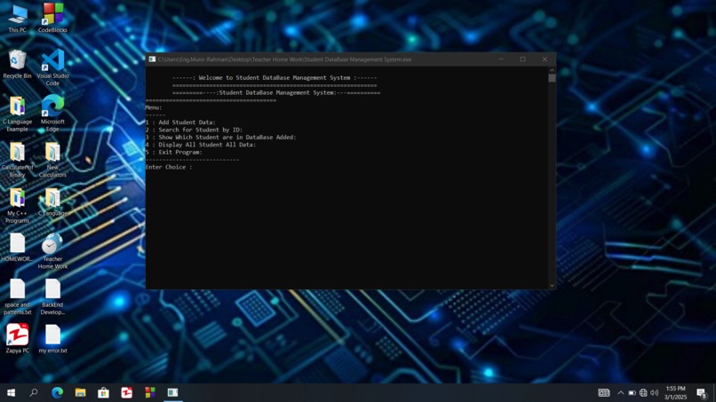The width and height of the screenshot is (716, 402).
Task: Open taskbar Search
Action: pyautogui.click(x=34, y=392)
